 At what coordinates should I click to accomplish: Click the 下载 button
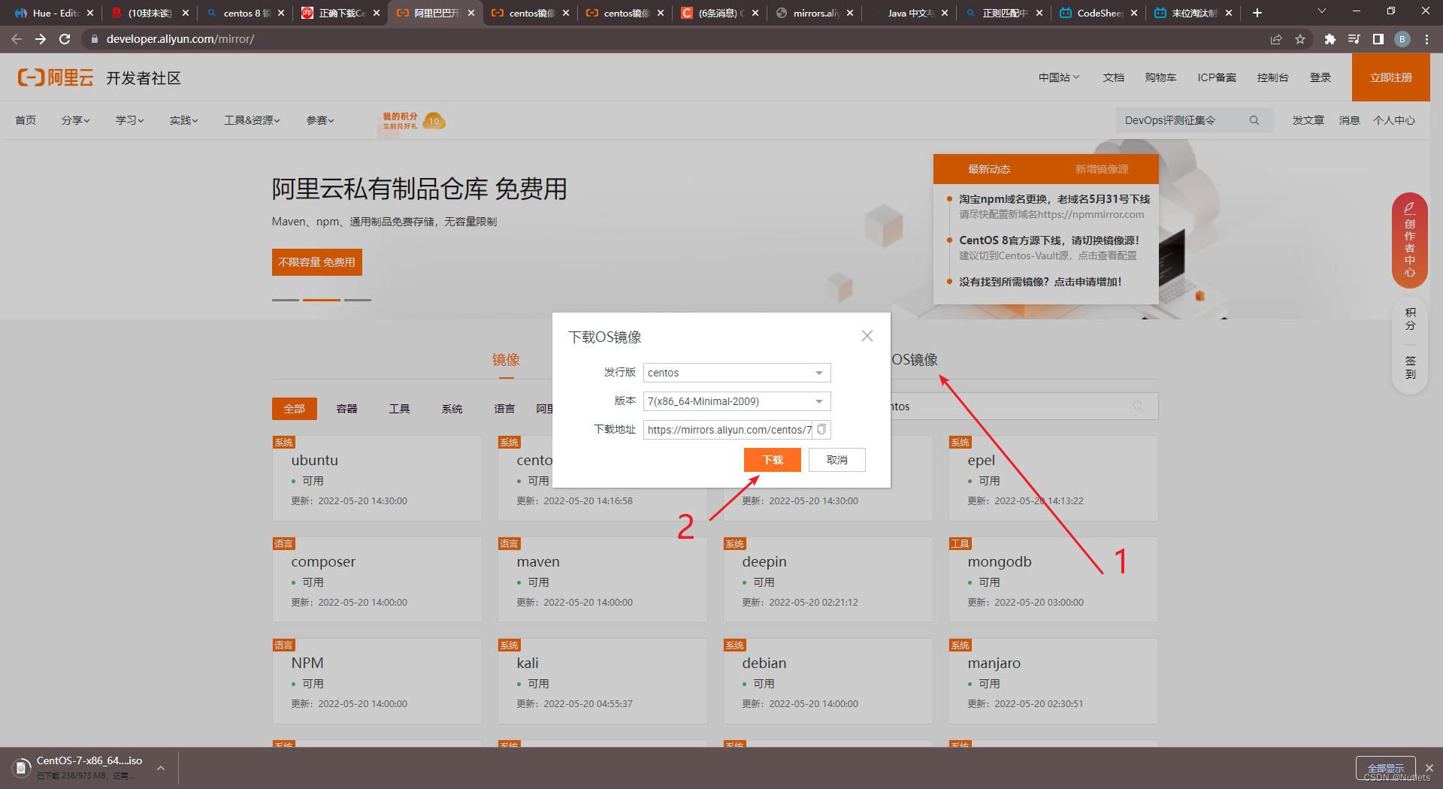point(773,460)
